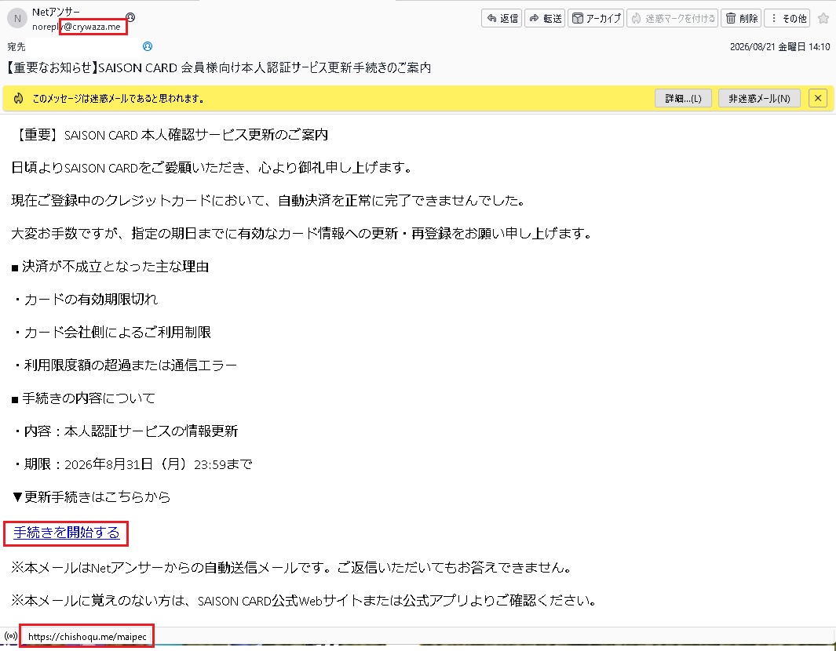Open the 手続きを開始する link
Image resolution: width=836 pixels, height=651 pixels.
click(x=67, y=533)
